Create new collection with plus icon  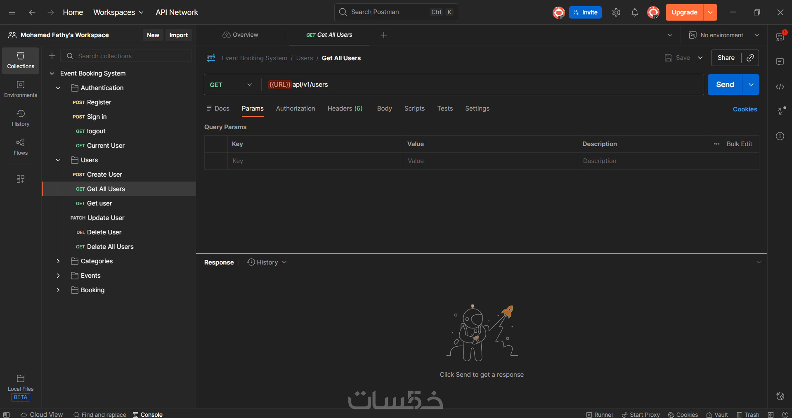click(52, 56)
